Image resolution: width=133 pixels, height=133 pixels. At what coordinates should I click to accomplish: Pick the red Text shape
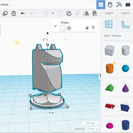click(x=110, y=106)
